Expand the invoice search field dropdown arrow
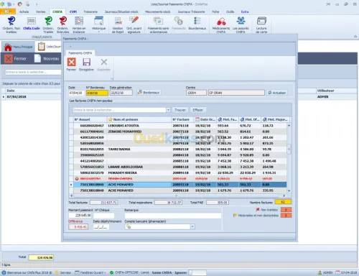This screenshot has height=276, width=359. [x=168, y=110]
